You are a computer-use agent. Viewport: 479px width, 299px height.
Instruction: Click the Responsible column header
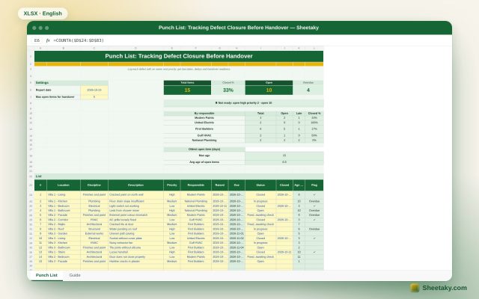(196, 185)
